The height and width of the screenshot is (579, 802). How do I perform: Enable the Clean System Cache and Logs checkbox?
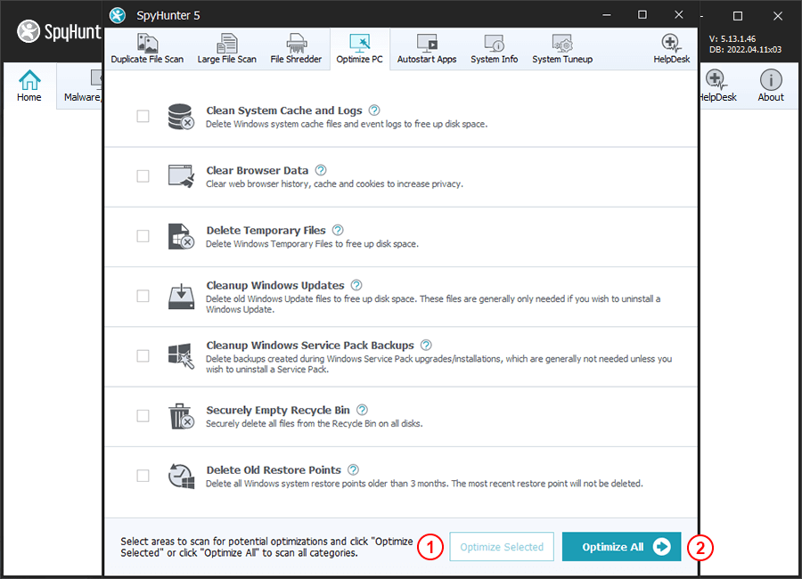click(x=143, y=117)
